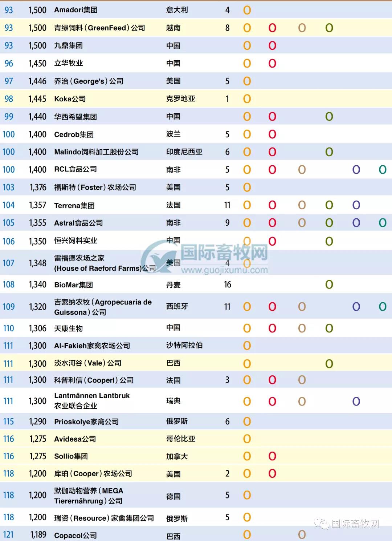Click the Koka公司 company name

70,99
